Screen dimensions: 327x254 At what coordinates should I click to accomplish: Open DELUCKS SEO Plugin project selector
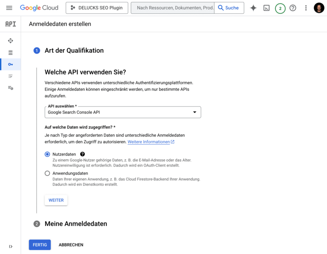coord(97,8)
